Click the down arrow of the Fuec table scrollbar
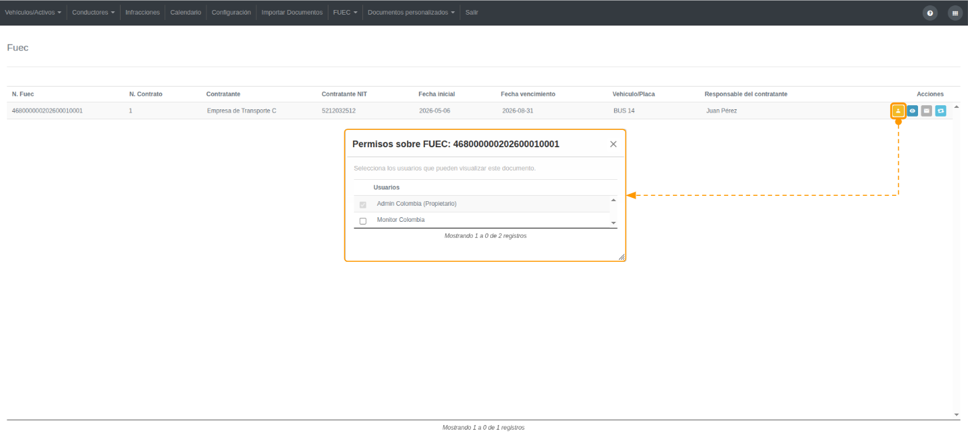This screenshot has width=968, height=435. (957, 414)
